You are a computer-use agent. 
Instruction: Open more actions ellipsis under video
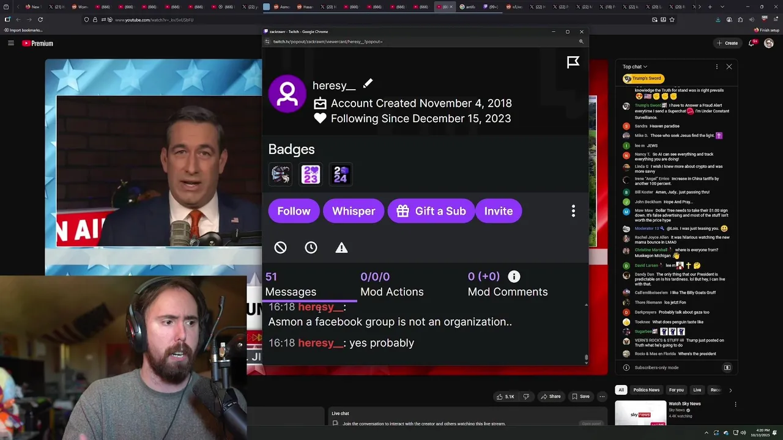coord(602,397)
